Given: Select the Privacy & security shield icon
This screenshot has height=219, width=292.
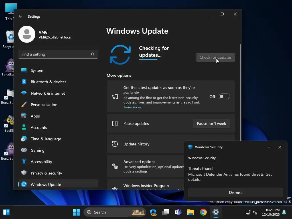Looking at the screenshot, I should pos(24,173).
